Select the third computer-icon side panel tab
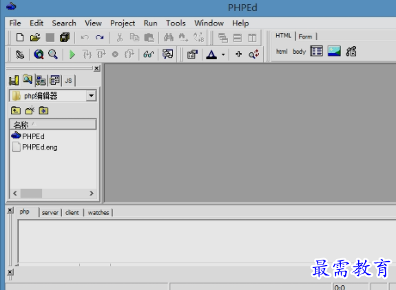The height and width of the screenshot is (290, 396). click(x=41, y=81)
